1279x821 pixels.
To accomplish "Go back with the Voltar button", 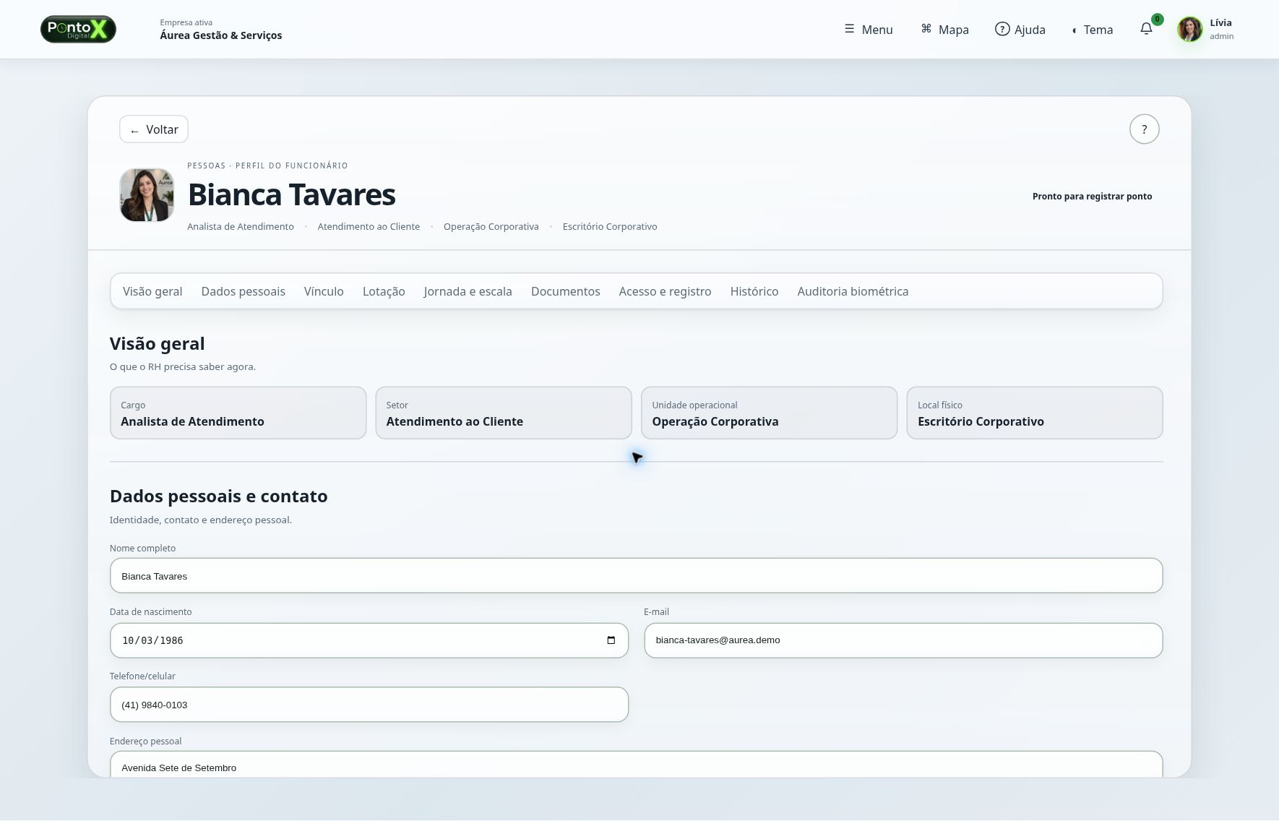I will [x=154, y=129].
